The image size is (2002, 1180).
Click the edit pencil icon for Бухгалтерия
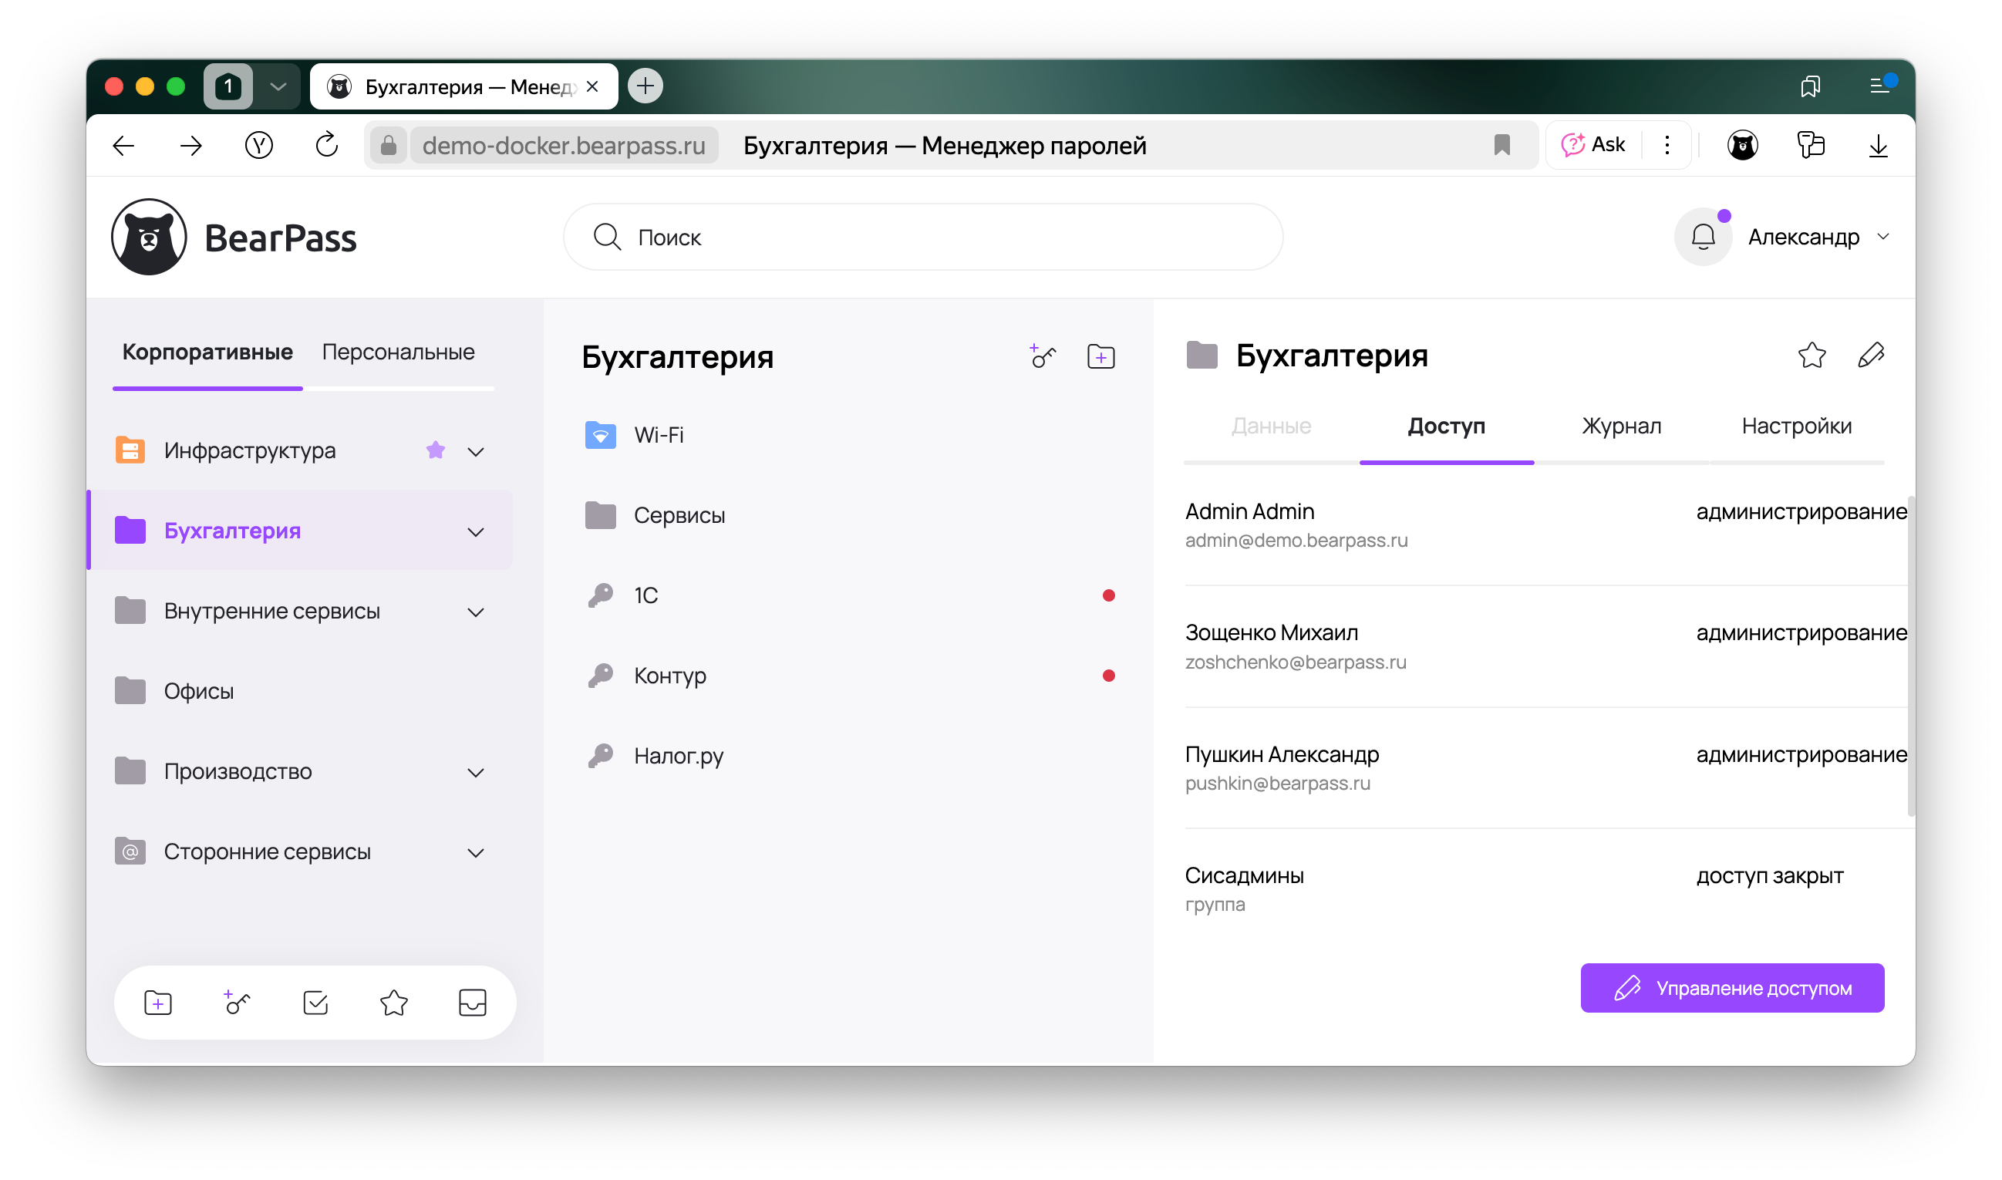1871,355
